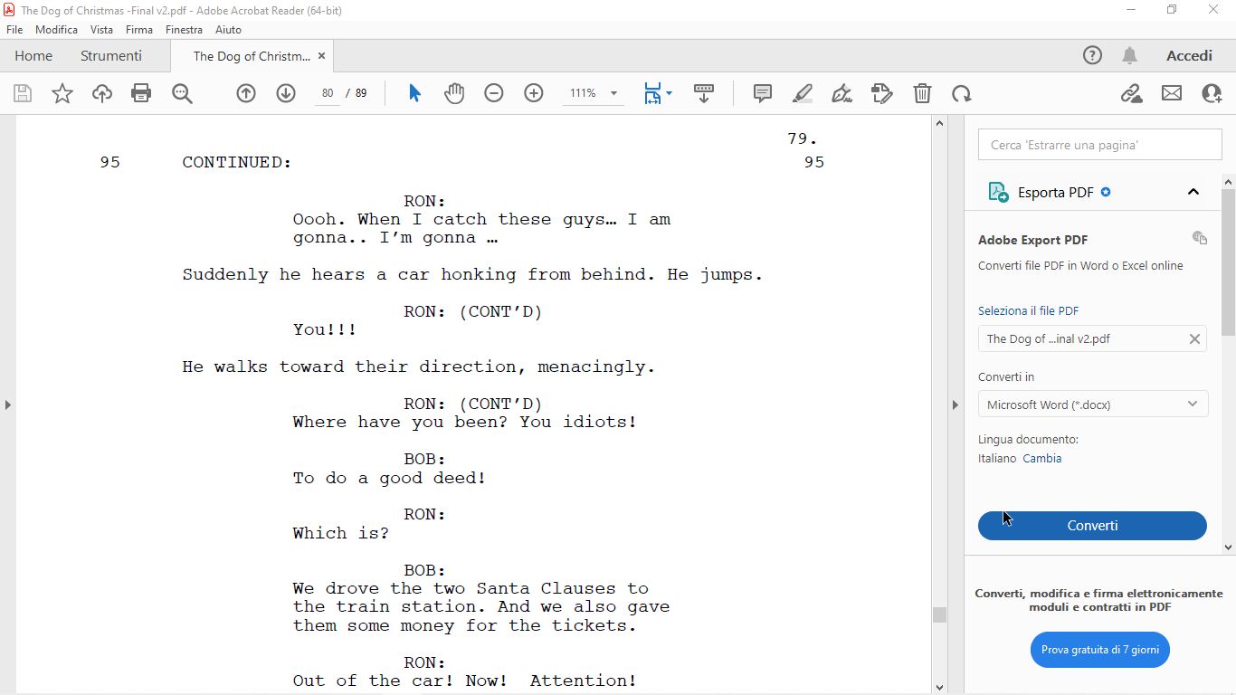Viewport: 1236px width, 695px height.
Task: Bookmark the file with the star icon
Action: click(x=62, y=93)
